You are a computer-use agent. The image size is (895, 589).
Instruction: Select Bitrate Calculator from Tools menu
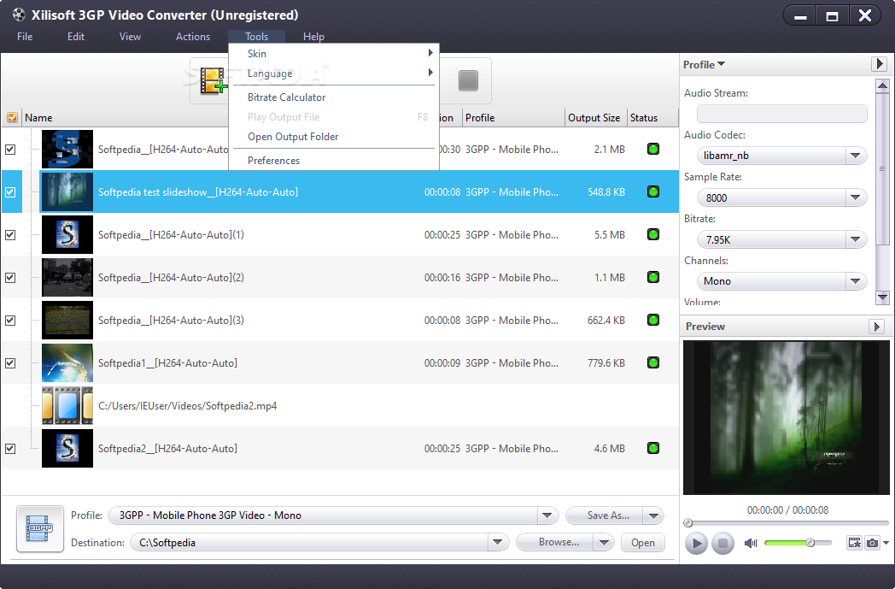point(334,97)
